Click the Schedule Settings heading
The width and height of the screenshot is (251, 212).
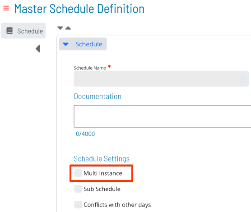tap(102, 159)
